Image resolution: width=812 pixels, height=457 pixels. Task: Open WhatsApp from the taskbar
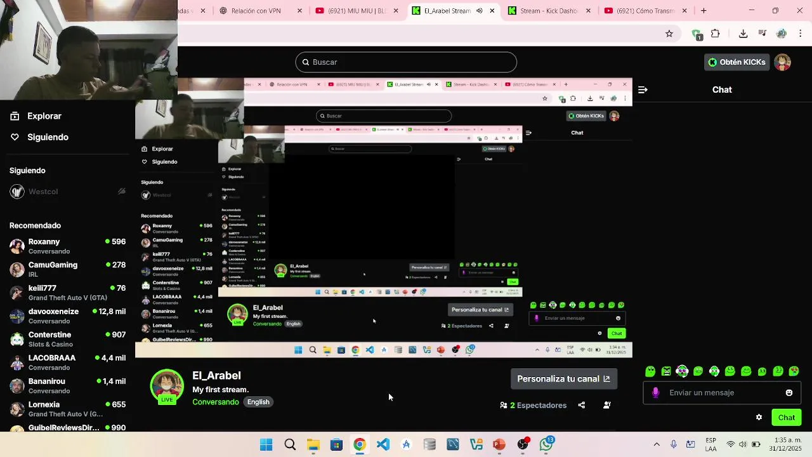(546, 444)
